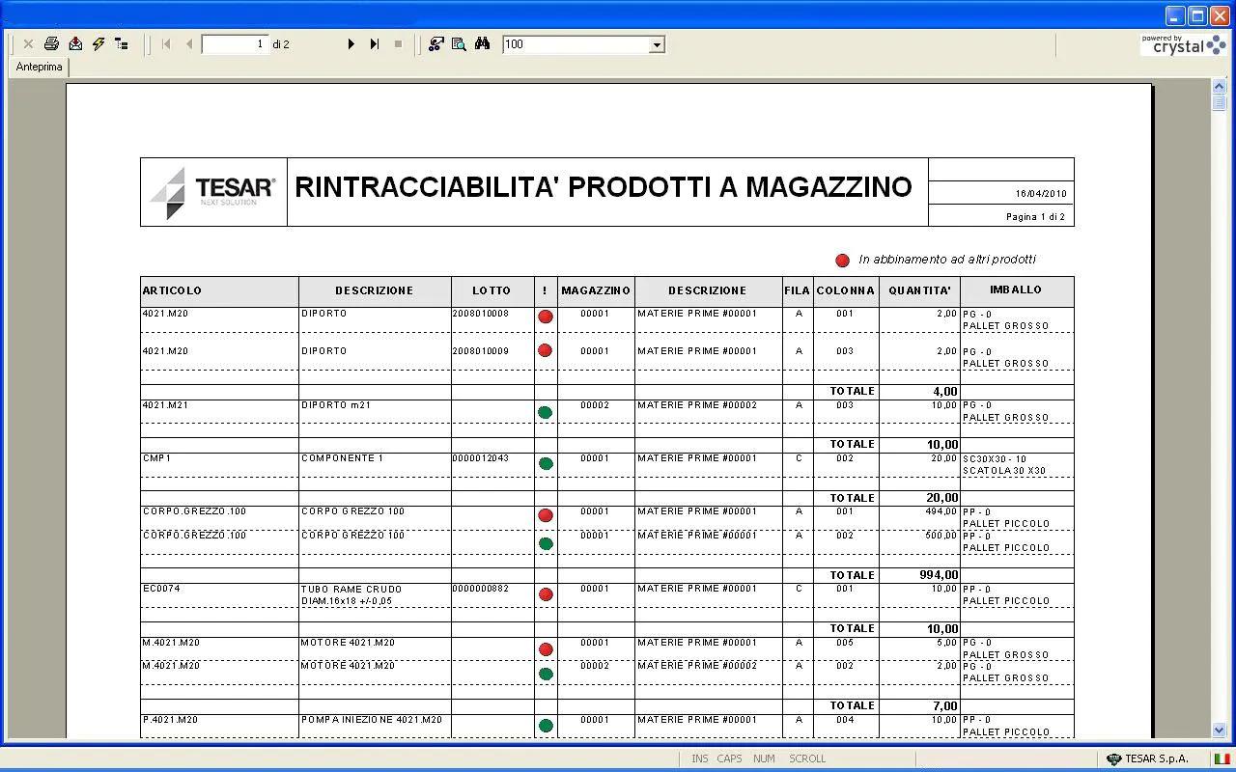
Task: Click quantity 494,00 cell
Action: pyautogui.click(x=940, y=511)
